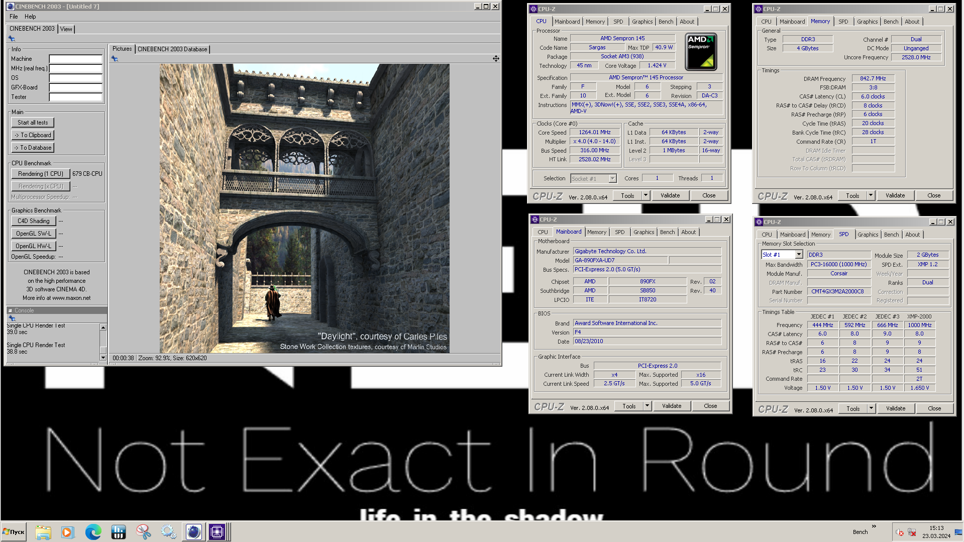
Task: Open the Start (Пуск) menu
Action: (14, 532)
